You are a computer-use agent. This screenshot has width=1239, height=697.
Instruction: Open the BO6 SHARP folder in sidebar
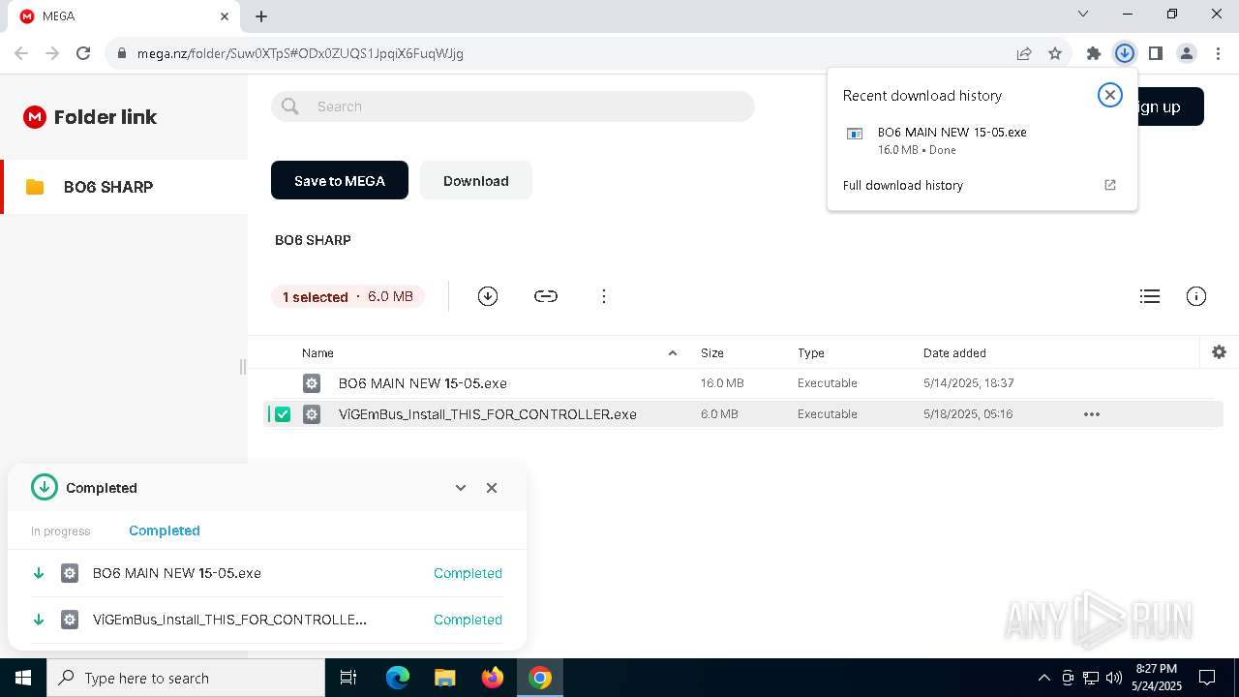coord(124,187)
